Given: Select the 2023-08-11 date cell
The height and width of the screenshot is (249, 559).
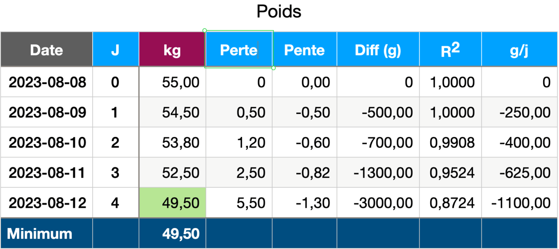Looking at the screenshot, I should pos(47,173).
